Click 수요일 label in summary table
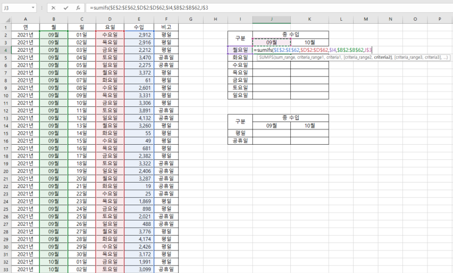The height and width of the screenshot is (273, 453). (x=240, y=65)
